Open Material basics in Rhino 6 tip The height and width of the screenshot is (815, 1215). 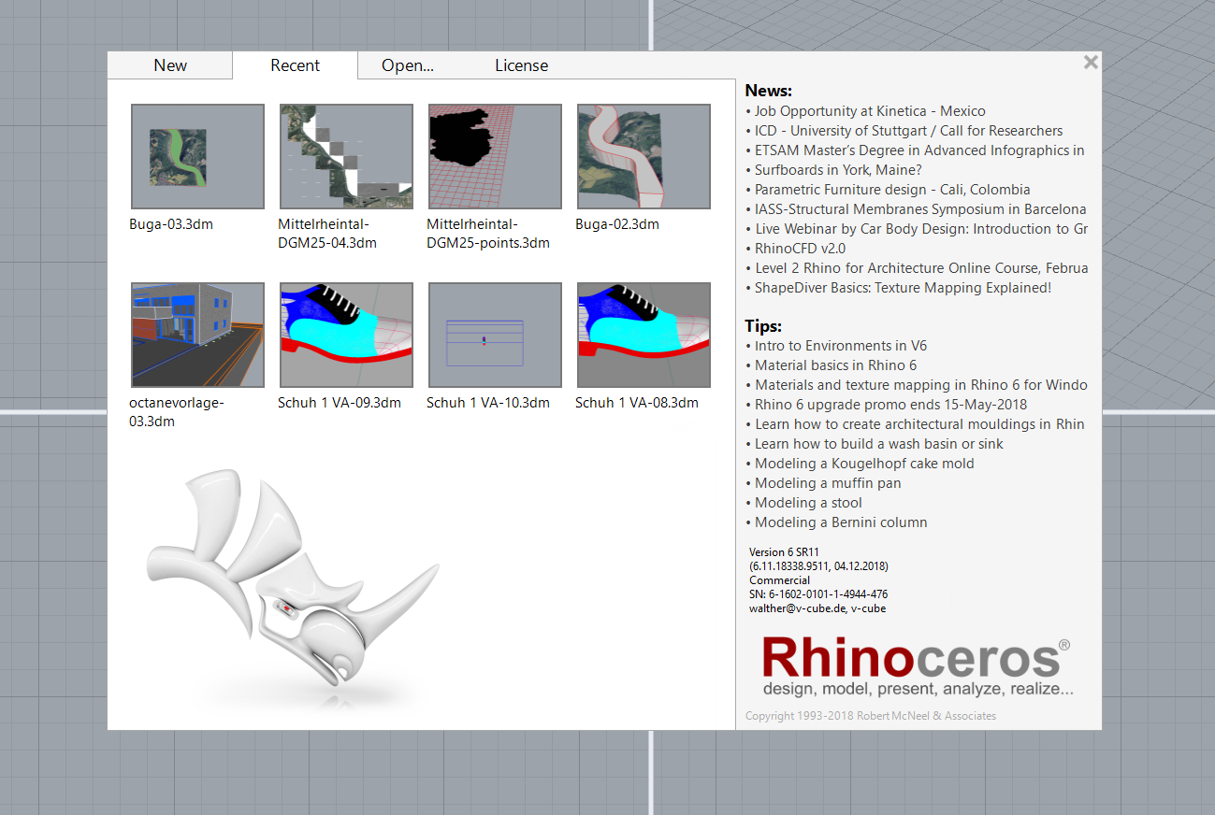pos(835,365)
